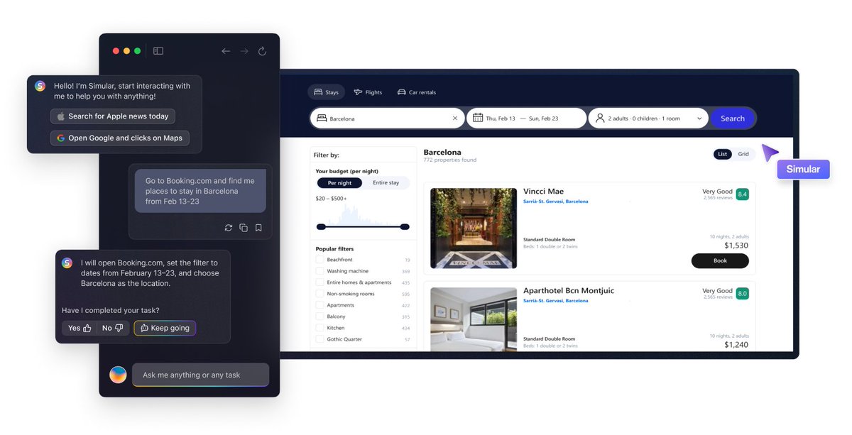Open the guests and rooms dropdown

[699, 117]
